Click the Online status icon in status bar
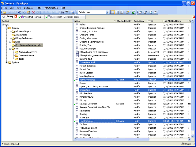196x147 pixels. [183, 144]
